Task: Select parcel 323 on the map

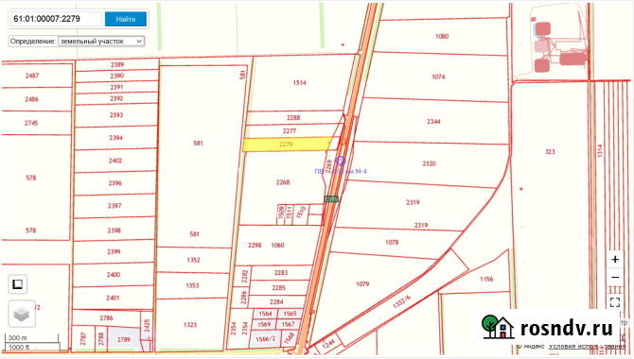Action: tap(550, 152)
